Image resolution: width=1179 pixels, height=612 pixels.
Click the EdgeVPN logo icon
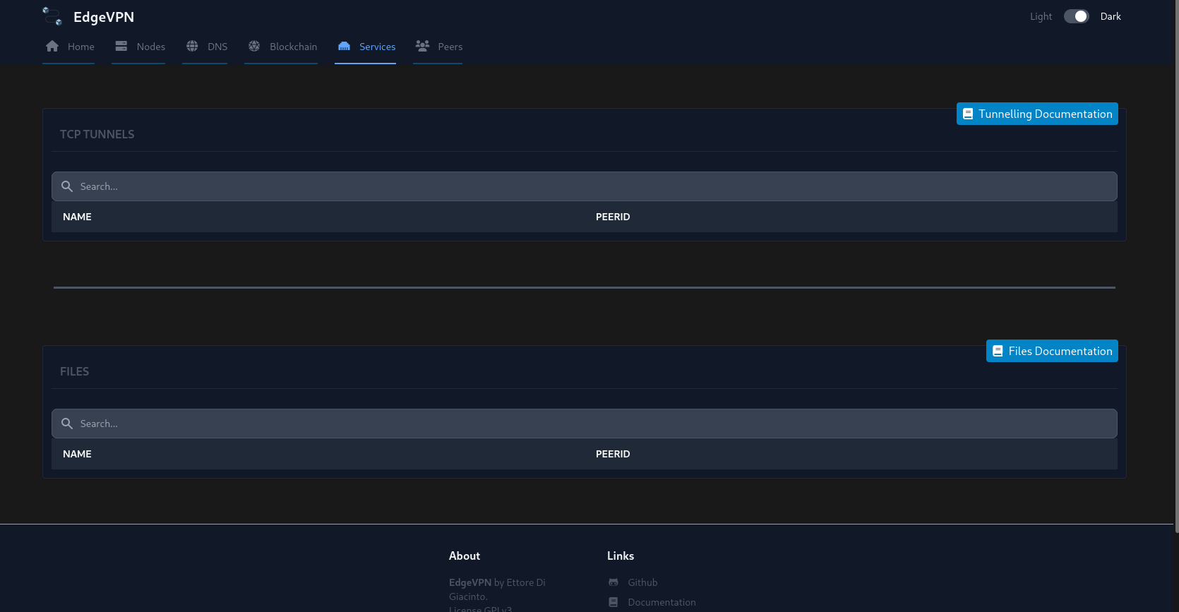(52, 16)
